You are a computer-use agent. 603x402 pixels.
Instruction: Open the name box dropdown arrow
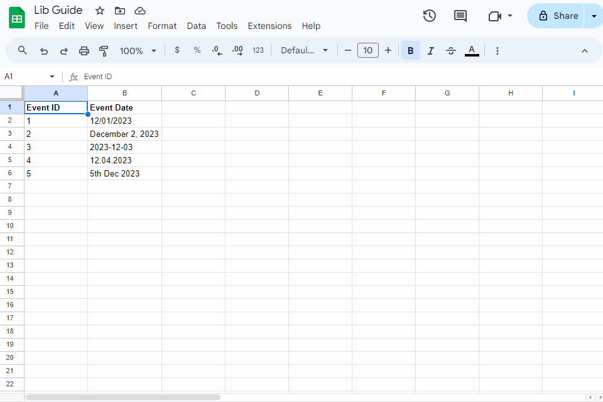pos(52,77)
